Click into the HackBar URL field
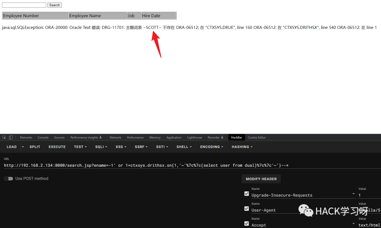The width and height of the screenshot is (381, 228). point(192,165)
